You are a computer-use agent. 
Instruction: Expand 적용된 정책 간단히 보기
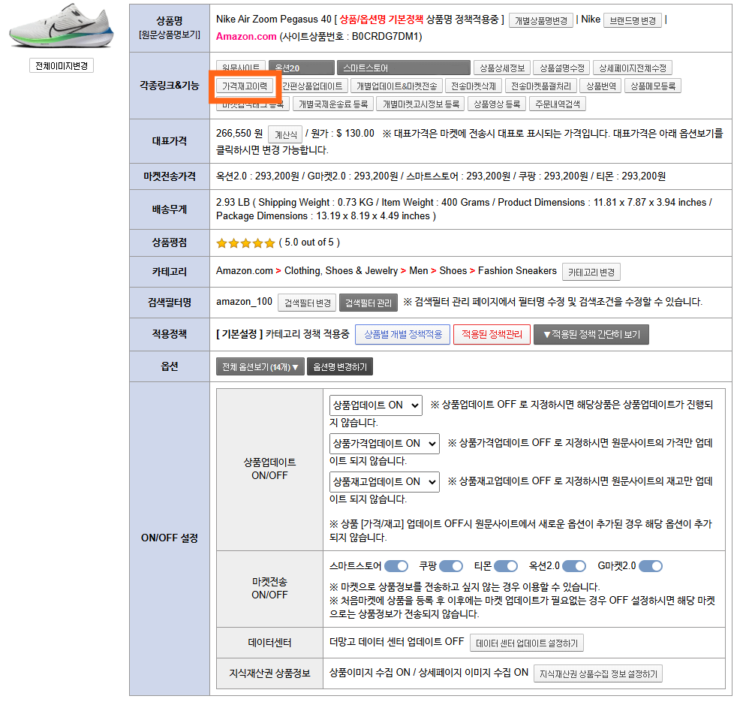click(591, 334)
